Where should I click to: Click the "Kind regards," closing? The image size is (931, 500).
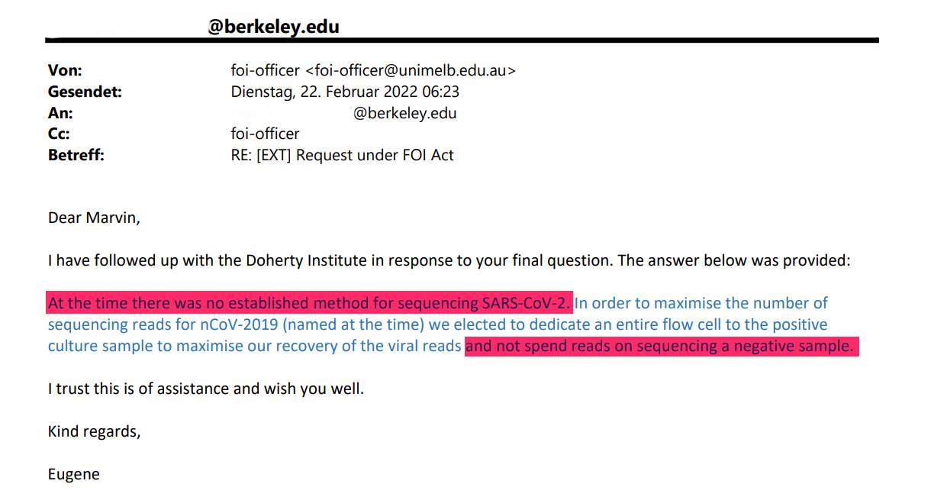coord(94,431)
